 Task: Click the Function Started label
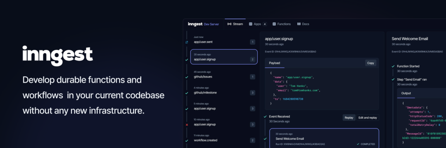(408, 66)
